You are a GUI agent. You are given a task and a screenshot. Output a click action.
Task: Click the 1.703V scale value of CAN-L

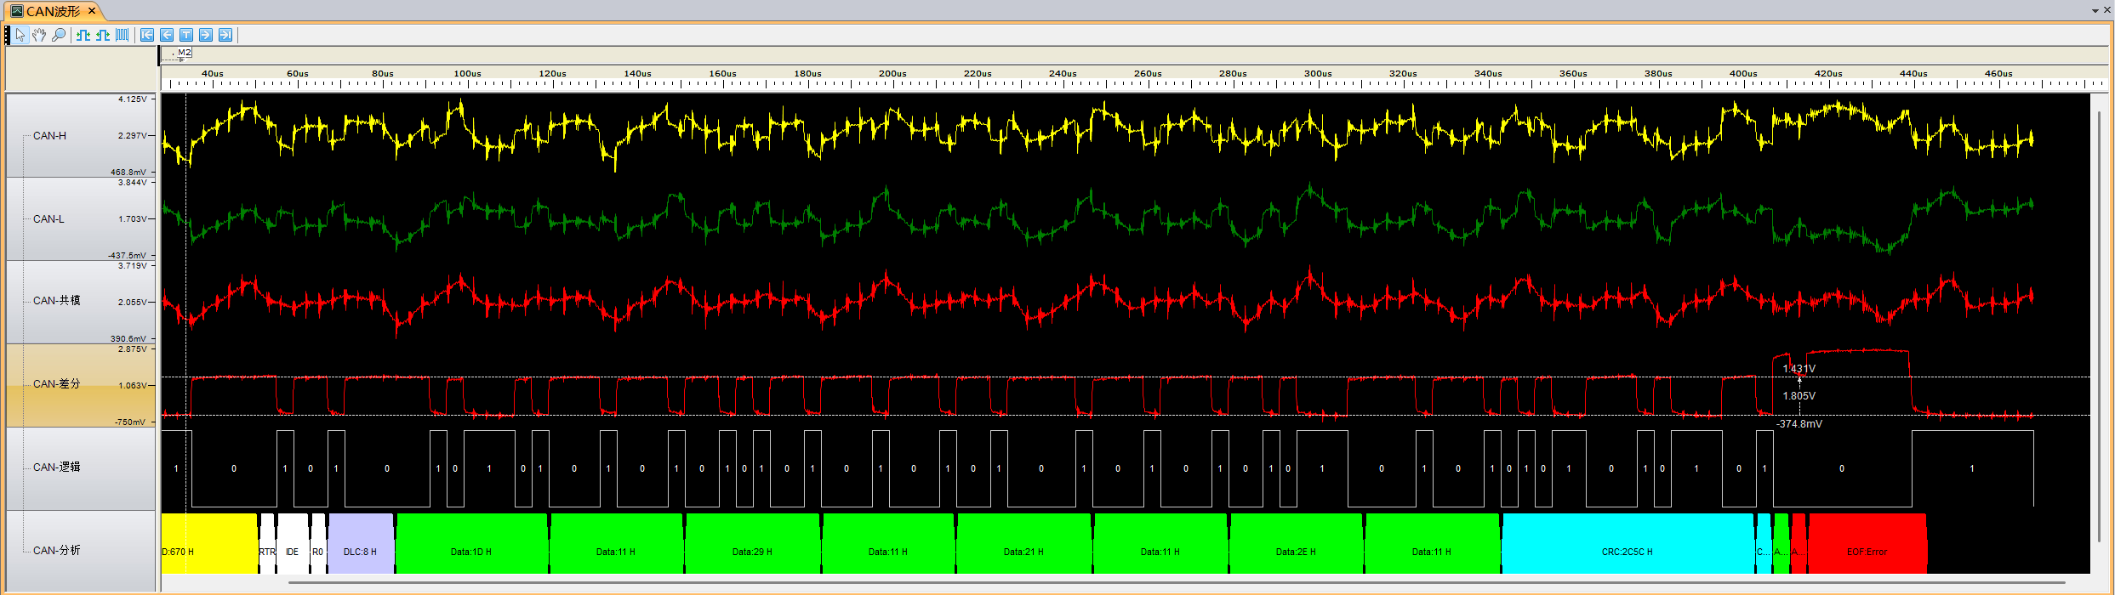[x=133, y=219]
